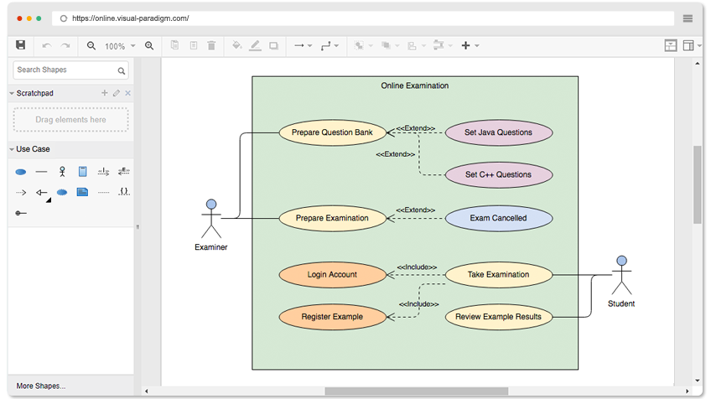Image resolution: width=711 pixels, height=399 pixels.
Task: Select the Constraint braces shape
Action: point(124,192)
